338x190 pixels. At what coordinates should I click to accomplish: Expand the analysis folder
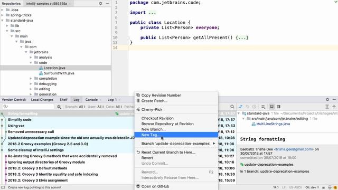coord(31,58)
